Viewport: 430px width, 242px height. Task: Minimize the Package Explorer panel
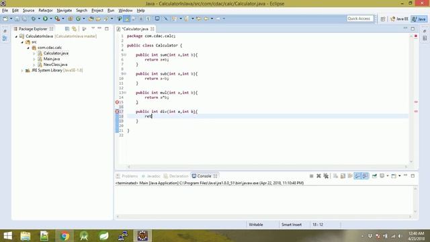(x=99, y=28)
